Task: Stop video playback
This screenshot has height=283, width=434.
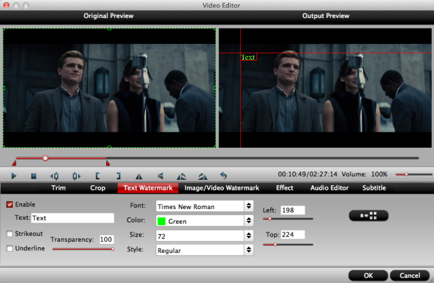Action: tap(34, 176)
